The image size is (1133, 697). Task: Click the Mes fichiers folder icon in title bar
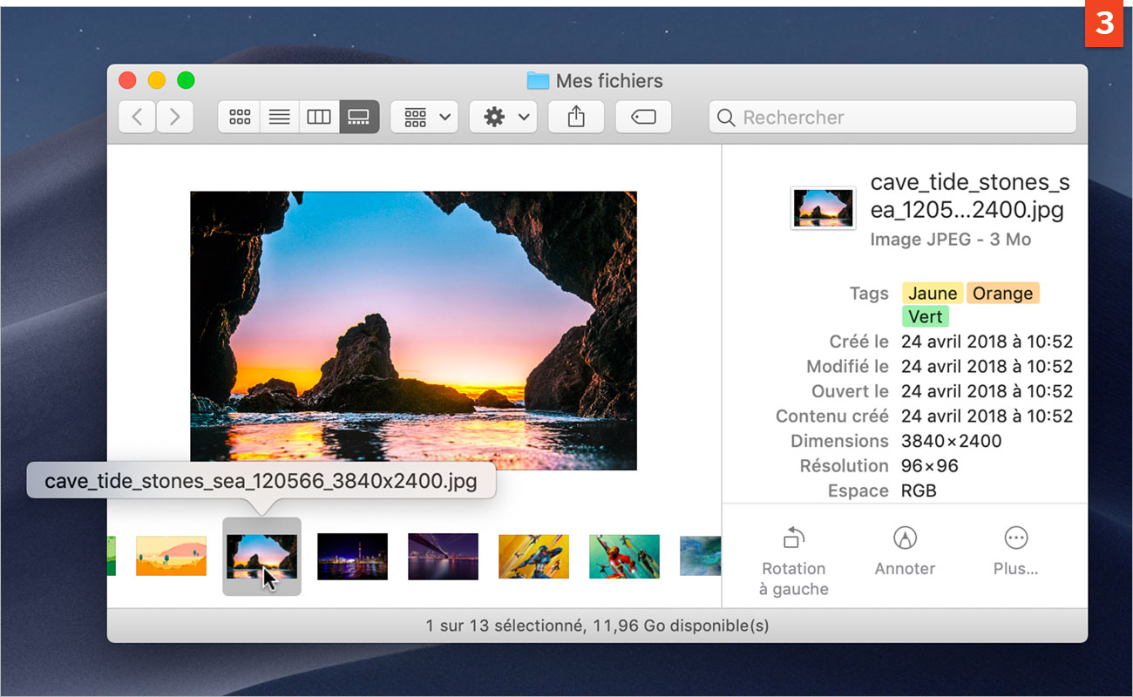coord(538,81)
